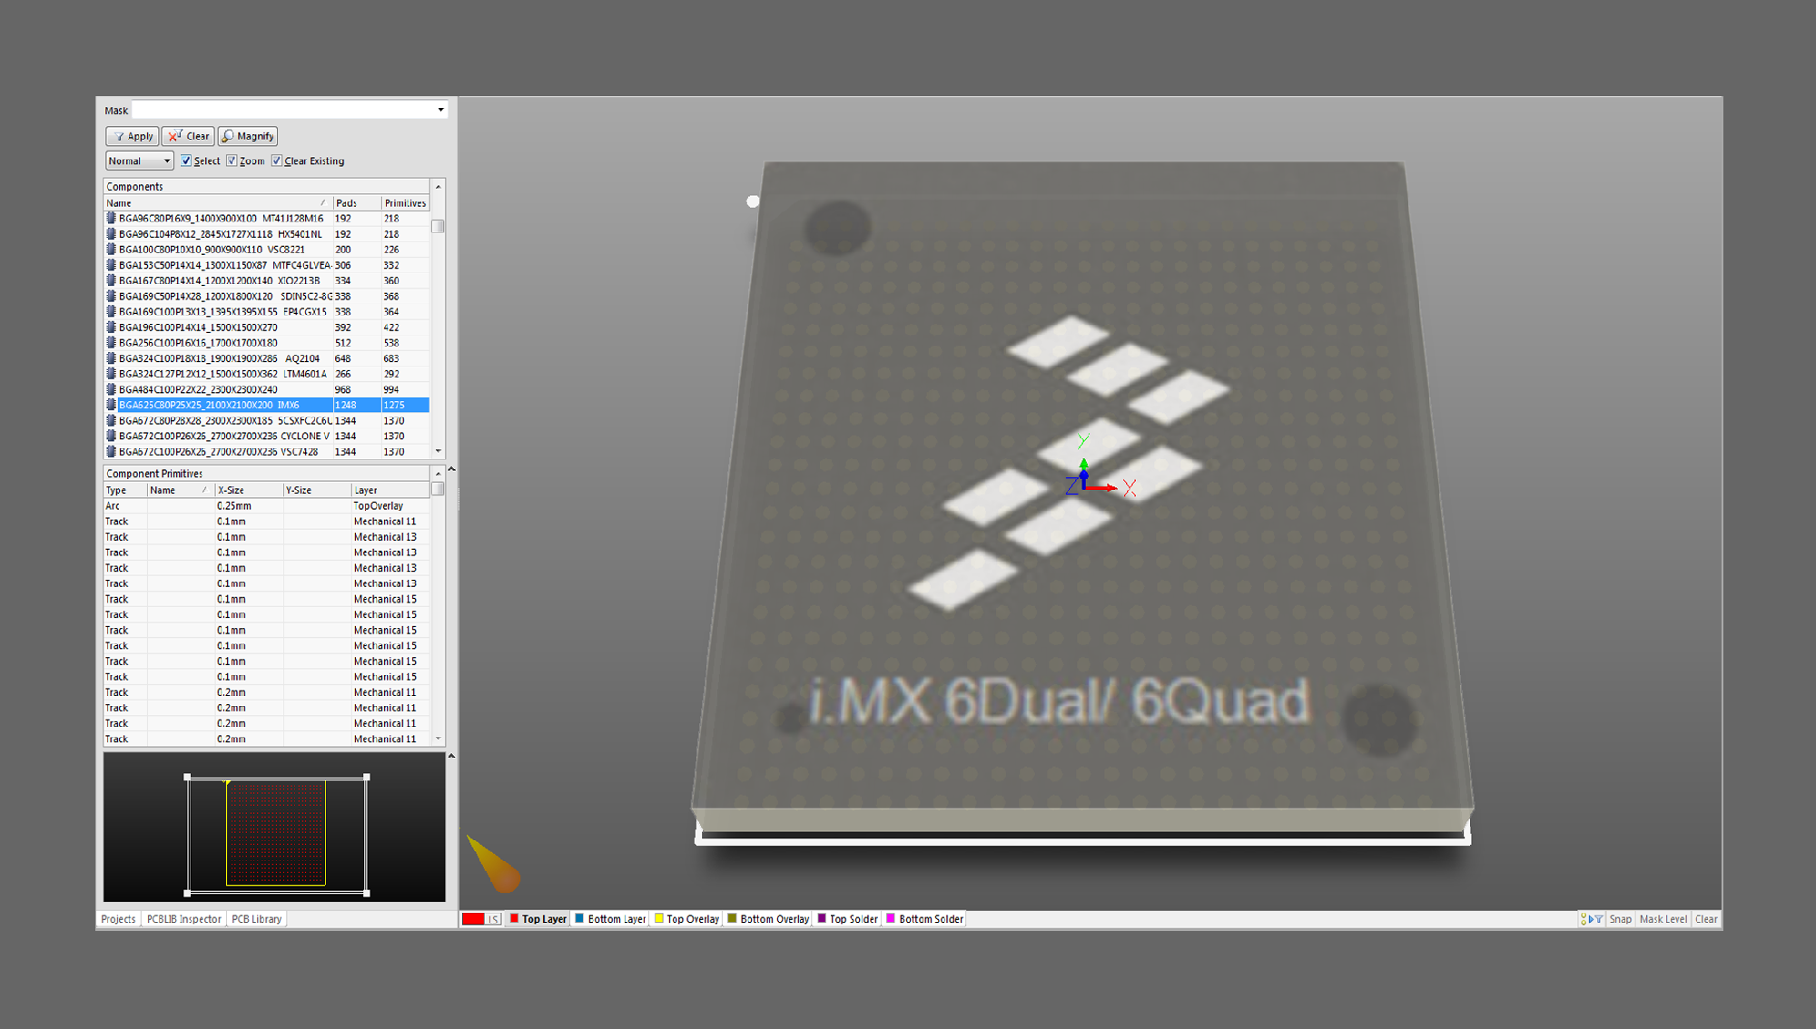Select component icon for BGA484C100P22X22 row
Image resolution: width=1816 pixels, height=1029 pixels.
(112, 389)
